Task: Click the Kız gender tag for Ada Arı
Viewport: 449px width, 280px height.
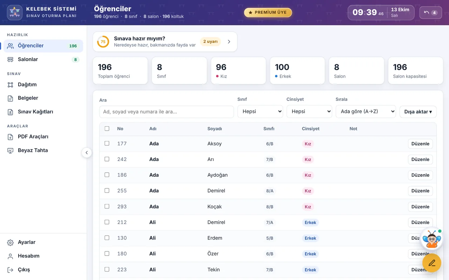Action: [308, 160]
